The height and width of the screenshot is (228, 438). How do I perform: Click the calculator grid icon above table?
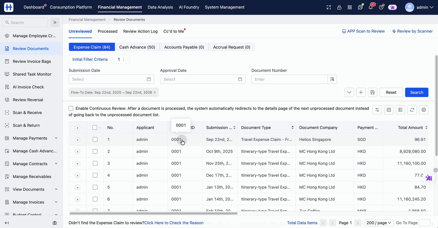(x=389, y=110)
